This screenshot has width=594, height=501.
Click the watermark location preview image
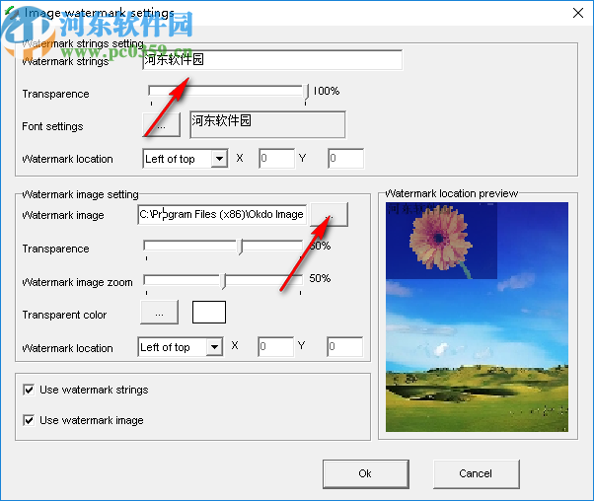[477, 317]
